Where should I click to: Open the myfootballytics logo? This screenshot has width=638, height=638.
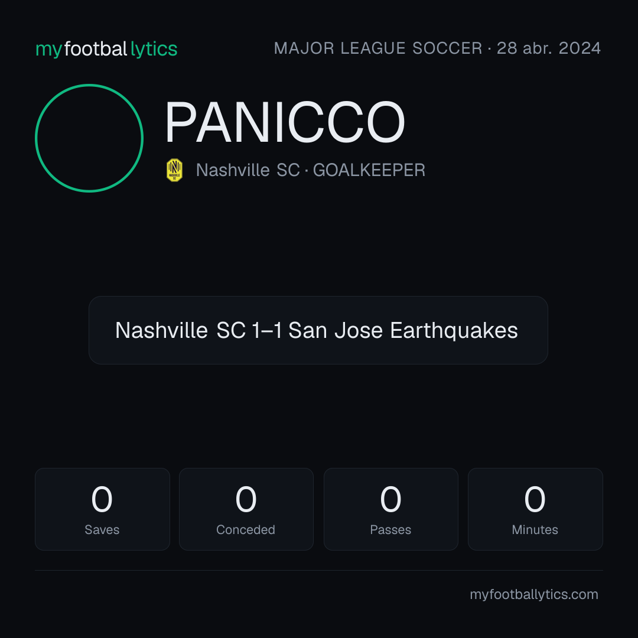click(106, 49)
